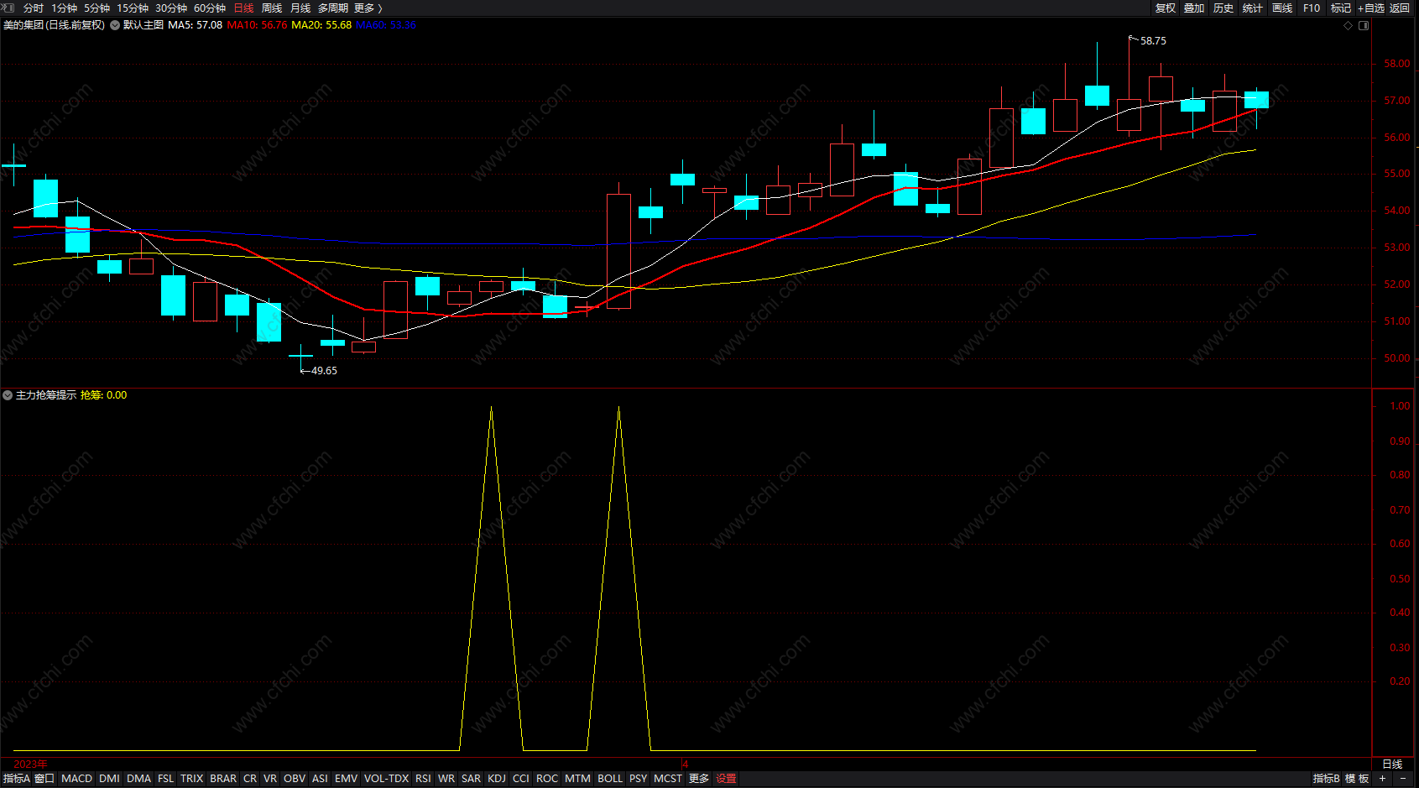This screenshot has height=788, width=1419.
Task: Switch to 月线 monthly chart
Action: [x=300, y=8]
